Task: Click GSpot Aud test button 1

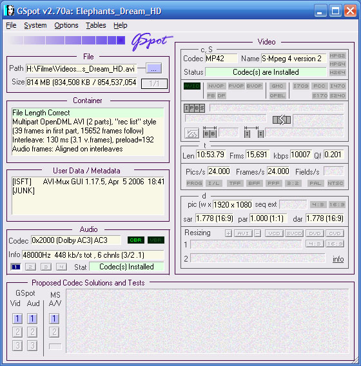Action: 32,318
